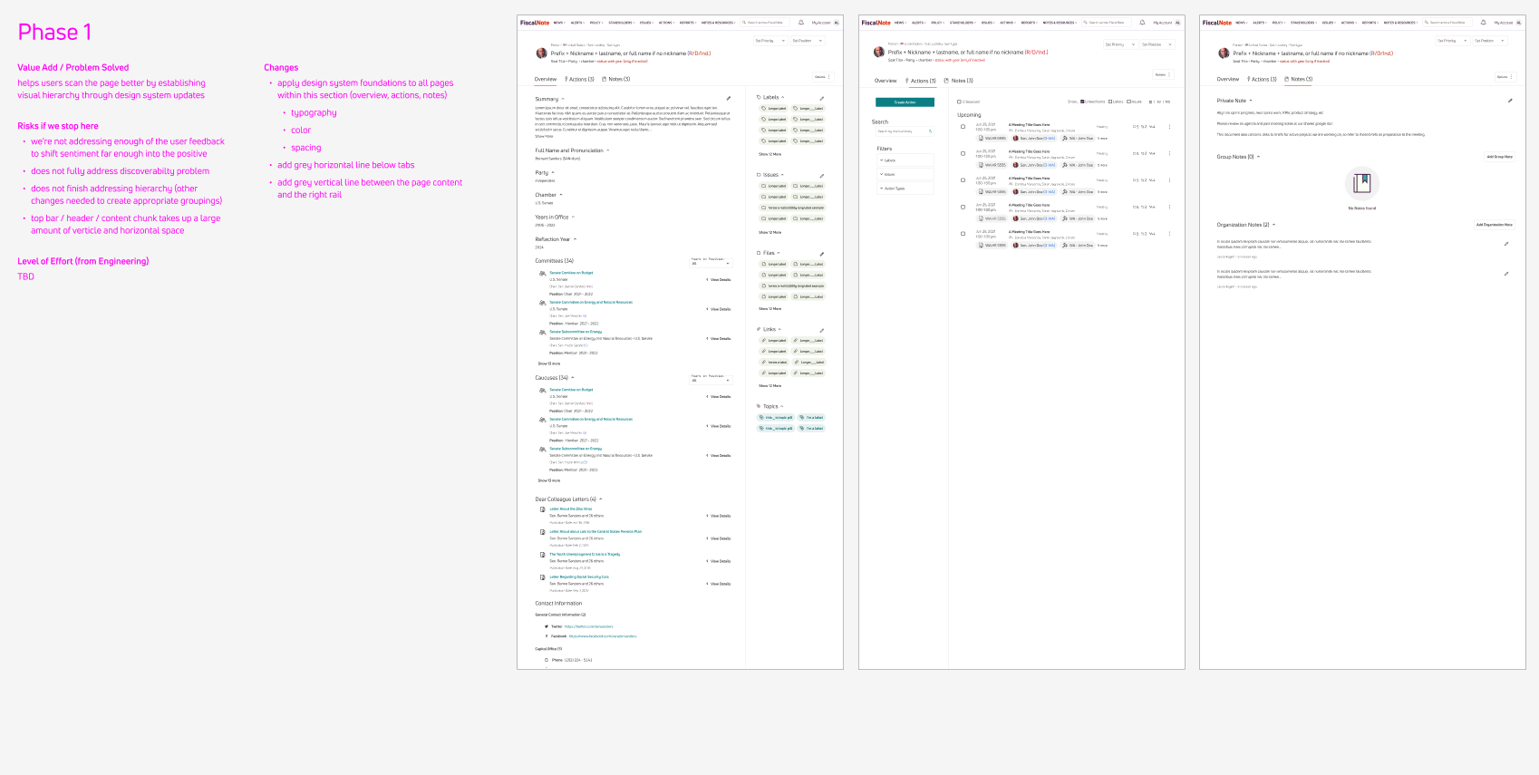The height and width of the screenshot is (775, 1539).
Task: Toggle the Linked Items show checkbox
Action: coord(1082,102)
